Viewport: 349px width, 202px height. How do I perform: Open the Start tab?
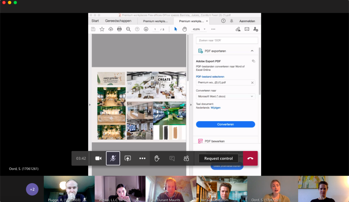[95, 21]
